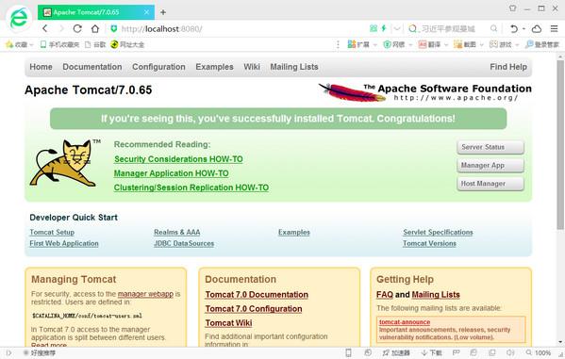Expand the dropdown next to undo arrow
Viewport: 565px width, 359px height.
click(523, 29)
